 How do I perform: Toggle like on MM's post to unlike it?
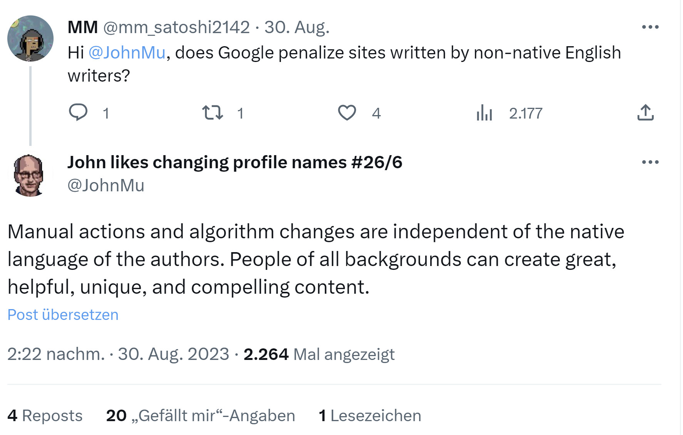(x=347, y=113)
